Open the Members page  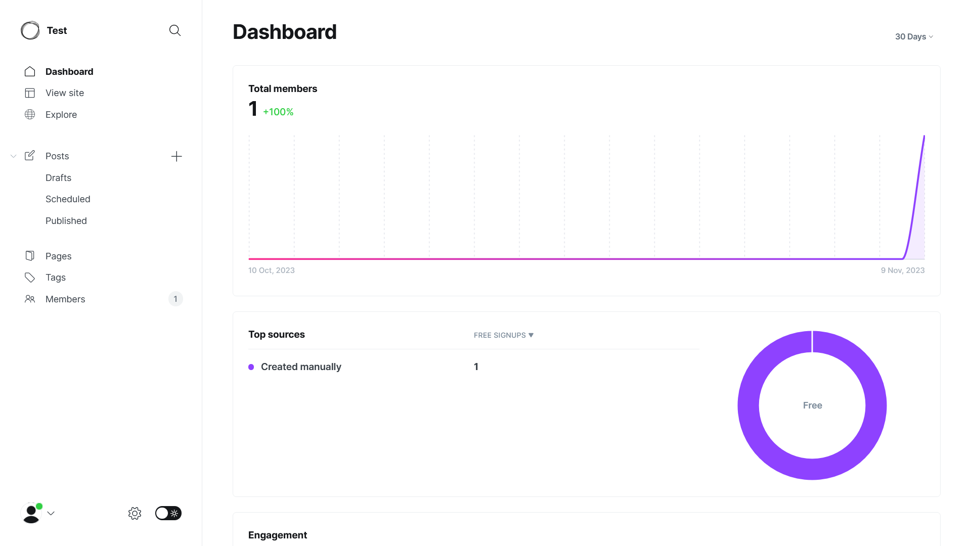(65, 299)
